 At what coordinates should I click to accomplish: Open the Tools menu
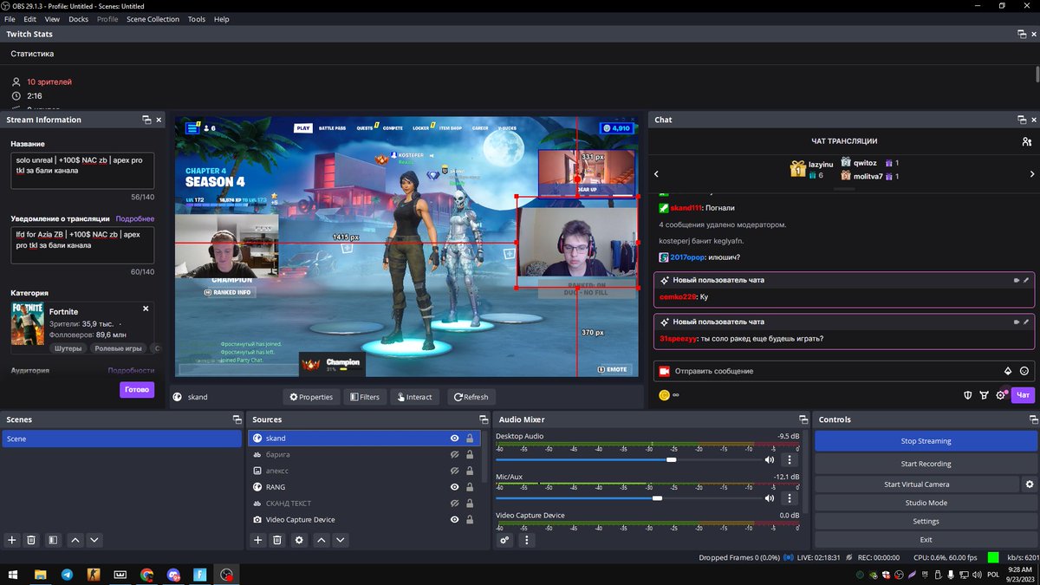click(197, 19)
